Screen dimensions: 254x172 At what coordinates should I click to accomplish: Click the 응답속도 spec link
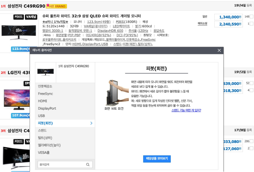(x=159, y=31)
